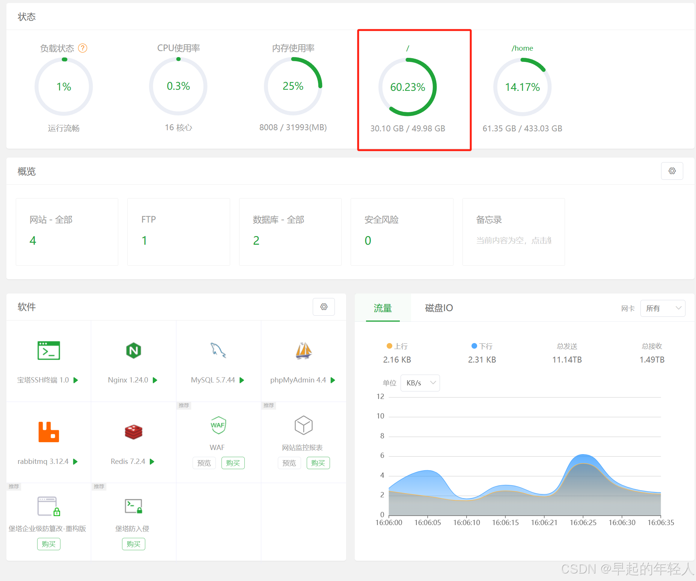Click the 备忘录 memo card
The height and width of the screenshot is (581, 696).
pos(514,232)
